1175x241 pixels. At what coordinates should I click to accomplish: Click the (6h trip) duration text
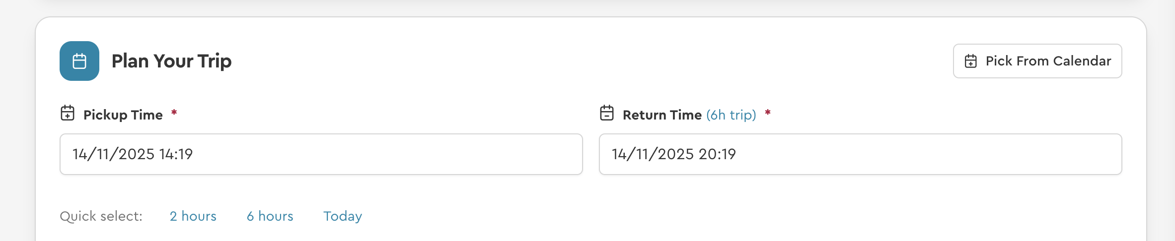coord(731,115)
